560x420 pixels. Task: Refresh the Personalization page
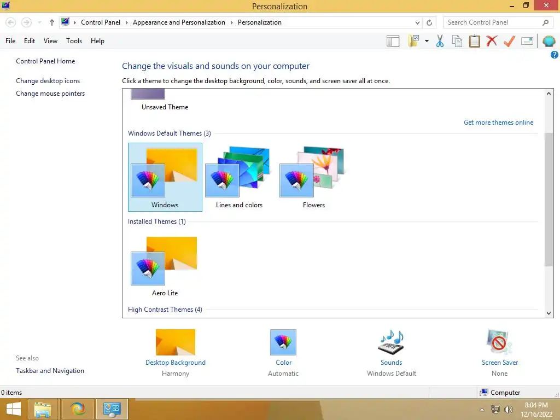(429, 22)
